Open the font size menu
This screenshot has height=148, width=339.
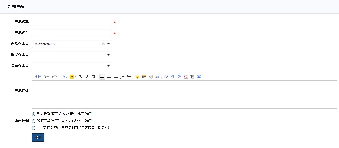[x=55, y=77]
